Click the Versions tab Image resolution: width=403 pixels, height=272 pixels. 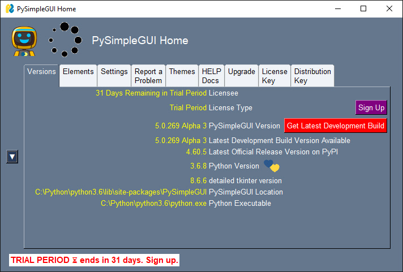click(42, 72)
